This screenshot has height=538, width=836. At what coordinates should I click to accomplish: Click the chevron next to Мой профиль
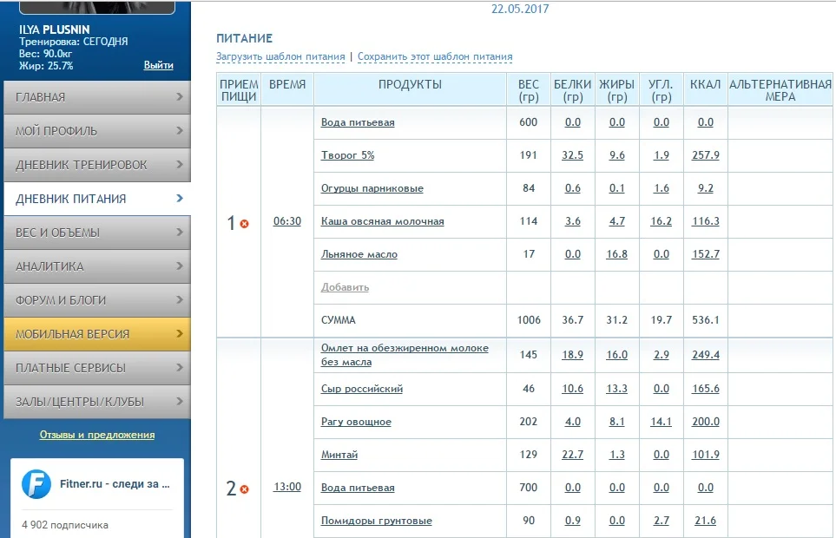tap(180, 131)
